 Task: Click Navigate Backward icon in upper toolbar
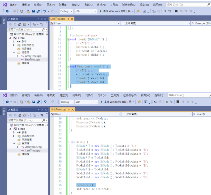(7, 11)
